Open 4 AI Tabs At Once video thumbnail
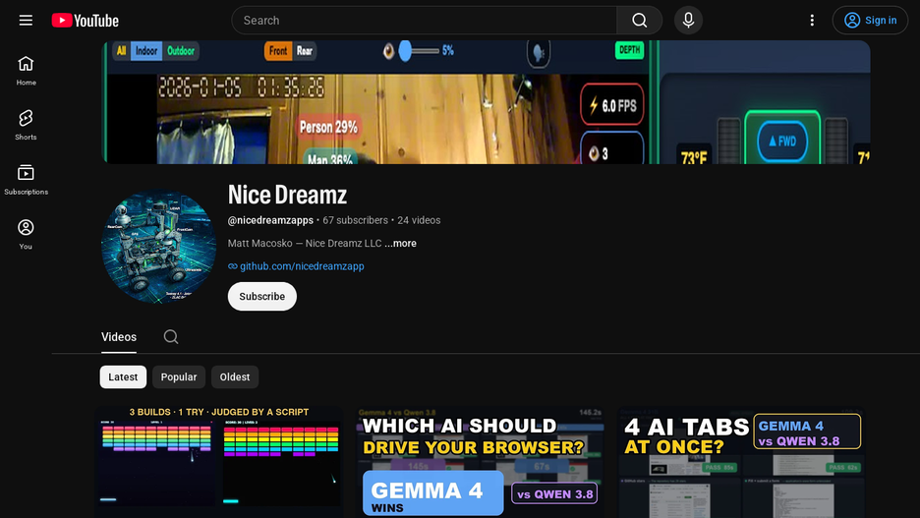Viewport: 920px width, 518px height. coord(742,462)
